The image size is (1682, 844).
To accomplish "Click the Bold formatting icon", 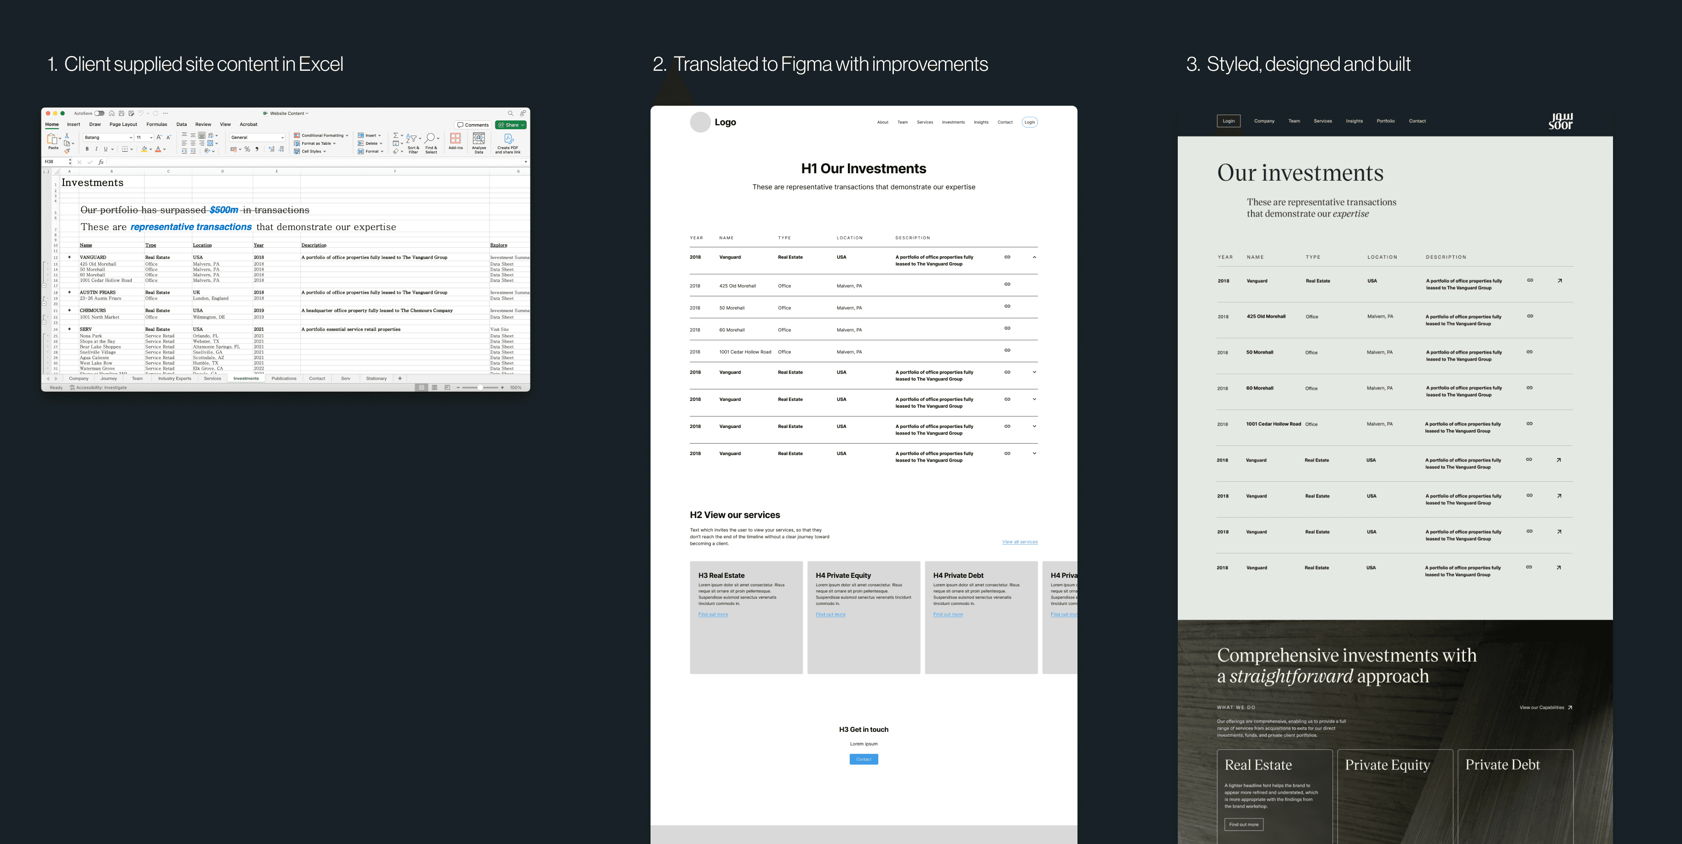I will (87, 149).
